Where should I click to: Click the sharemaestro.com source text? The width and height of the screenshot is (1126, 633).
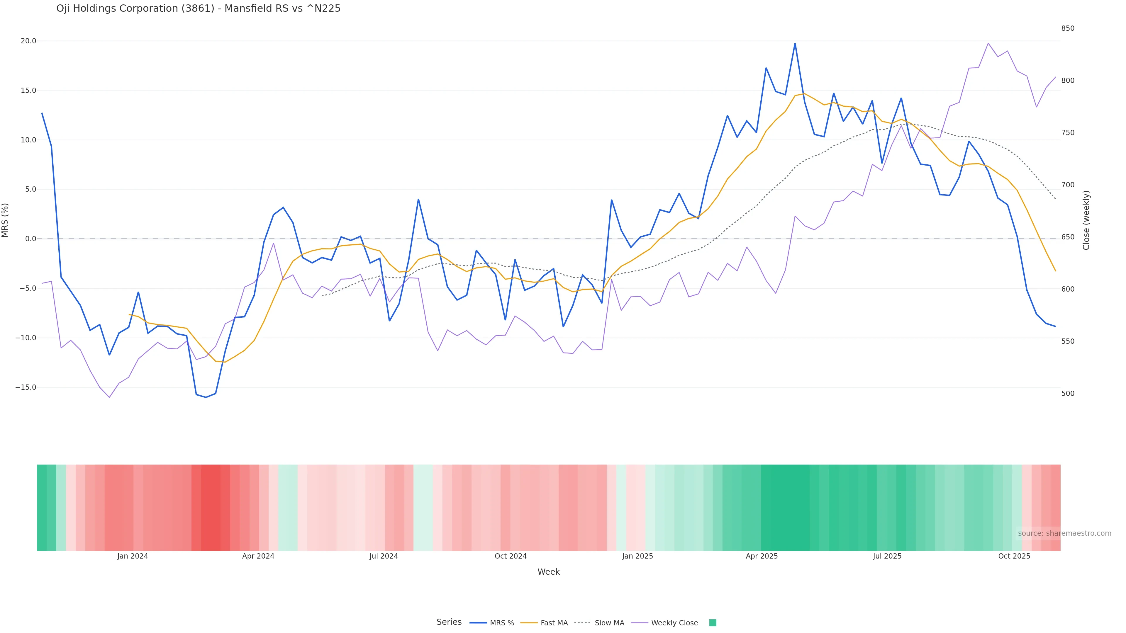coord(1064,533)
